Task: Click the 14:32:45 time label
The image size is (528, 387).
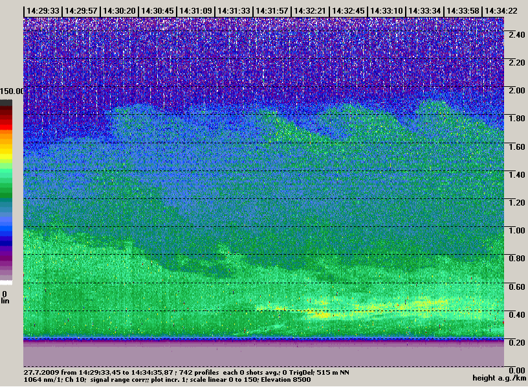Action: (x=348, y=11)
